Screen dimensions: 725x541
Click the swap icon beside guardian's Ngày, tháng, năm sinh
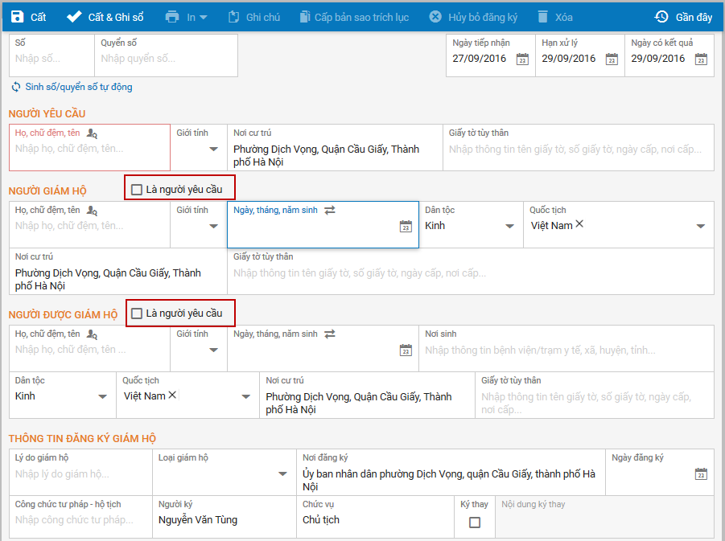[x=330, y=210]
